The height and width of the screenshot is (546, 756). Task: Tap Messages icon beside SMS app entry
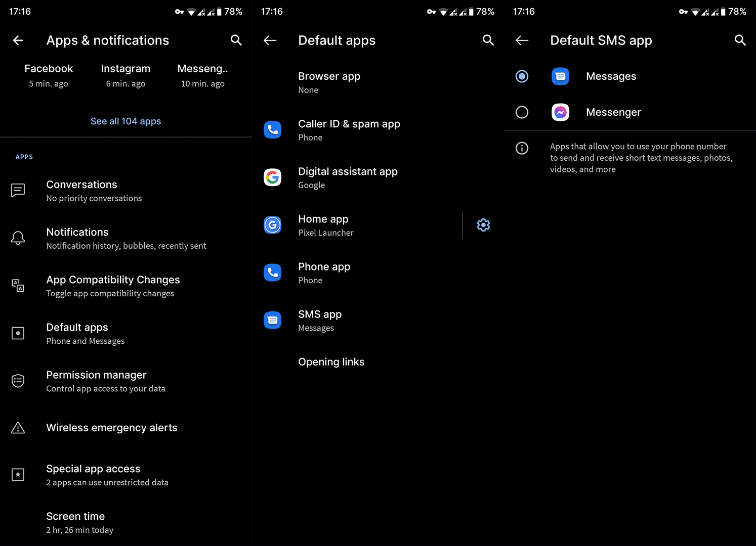coord(273,320)
